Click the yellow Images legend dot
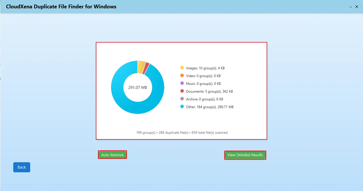363x191 pixels. (x=182, y=68)
